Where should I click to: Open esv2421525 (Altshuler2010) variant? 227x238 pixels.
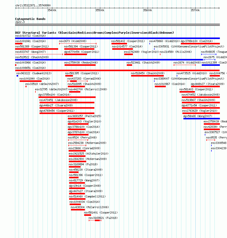coord(89,154)
